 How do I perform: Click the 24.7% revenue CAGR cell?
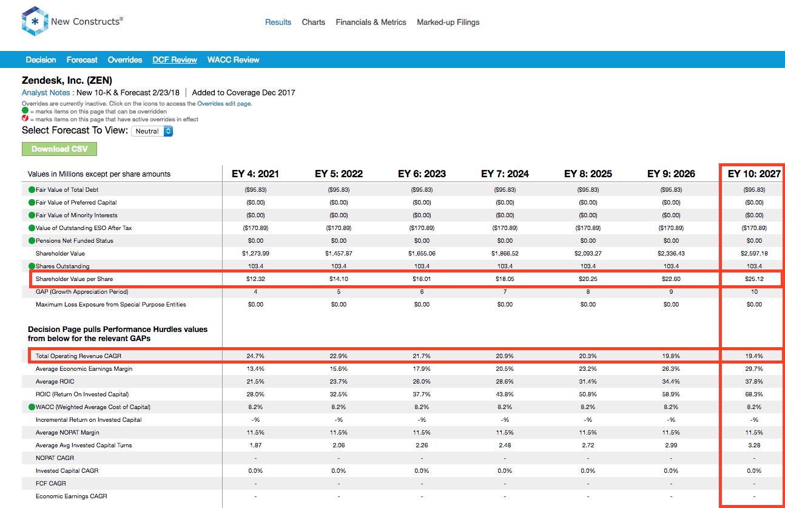pyautogui.click(x=255, y=356)
